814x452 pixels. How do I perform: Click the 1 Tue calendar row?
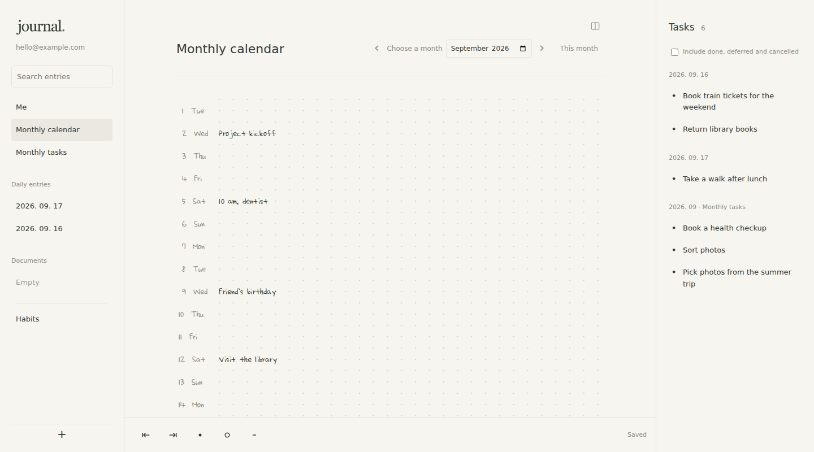click(x=389, y=111)
